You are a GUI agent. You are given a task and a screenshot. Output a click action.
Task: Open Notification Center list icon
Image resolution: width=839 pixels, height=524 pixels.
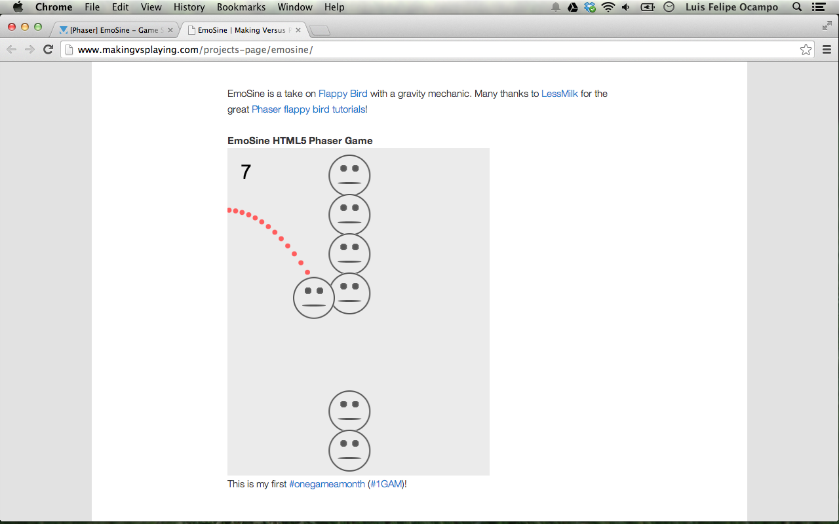[818, 7]
